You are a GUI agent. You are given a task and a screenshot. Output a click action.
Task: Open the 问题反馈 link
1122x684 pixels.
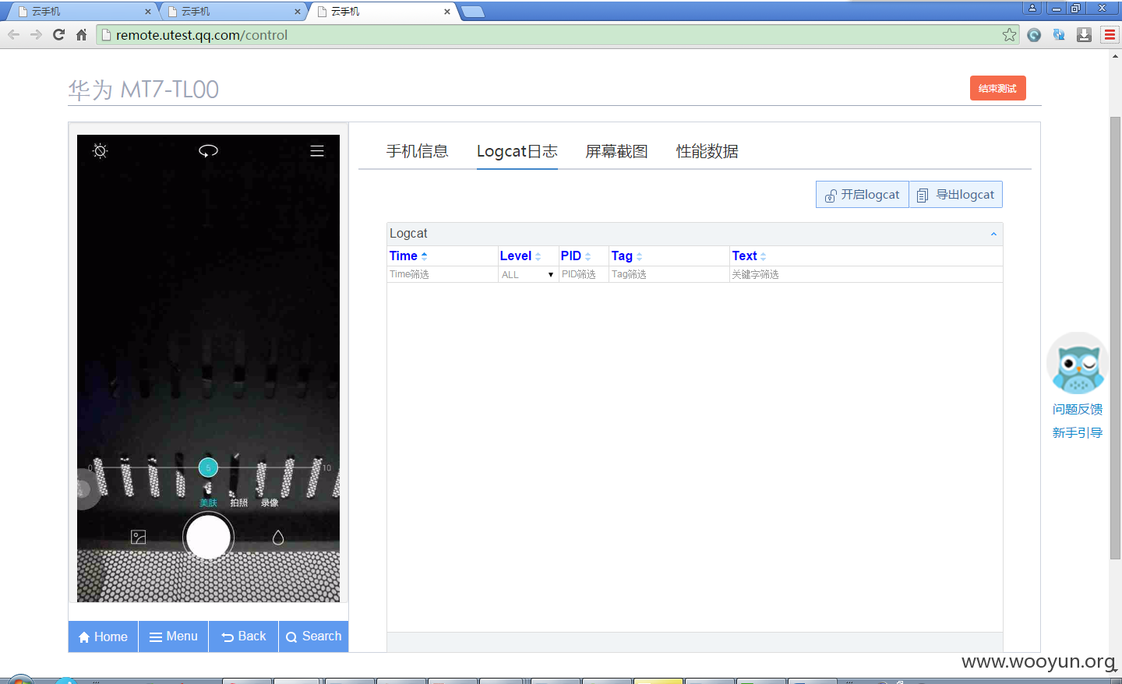pyautogui.click(x=1078, y=409)
